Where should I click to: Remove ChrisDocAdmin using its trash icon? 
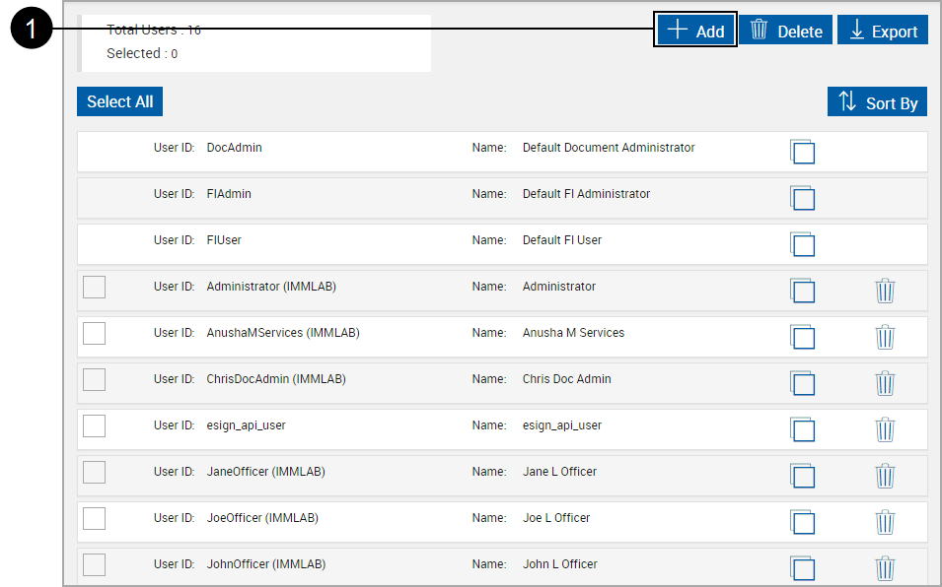coord(885,383)
